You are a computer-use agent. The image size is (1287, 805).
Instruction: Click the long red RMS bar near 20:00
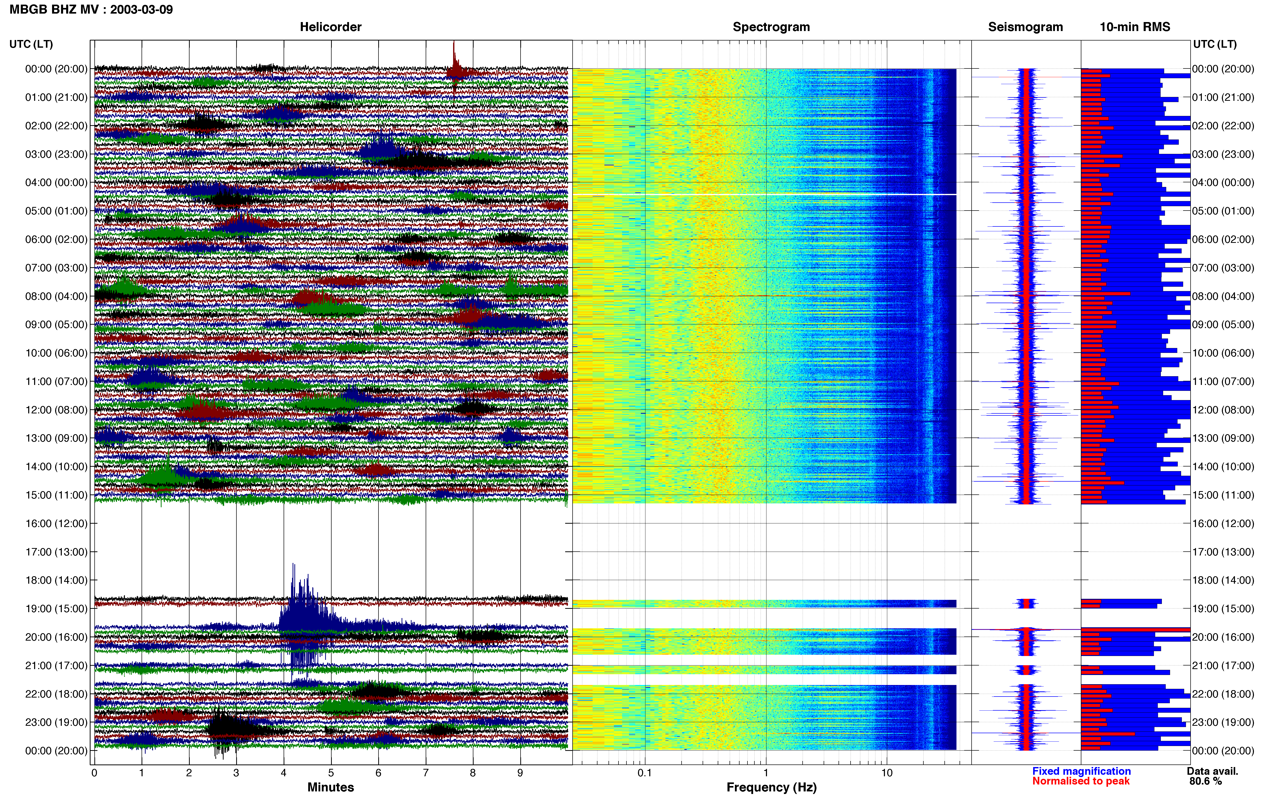pos(1135,630)
